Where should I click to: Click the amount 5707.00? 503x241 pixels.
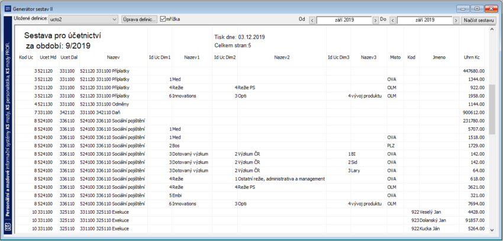476,129
